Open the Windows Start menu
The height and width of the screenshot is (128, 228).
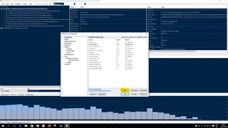(x=2, y=126)
